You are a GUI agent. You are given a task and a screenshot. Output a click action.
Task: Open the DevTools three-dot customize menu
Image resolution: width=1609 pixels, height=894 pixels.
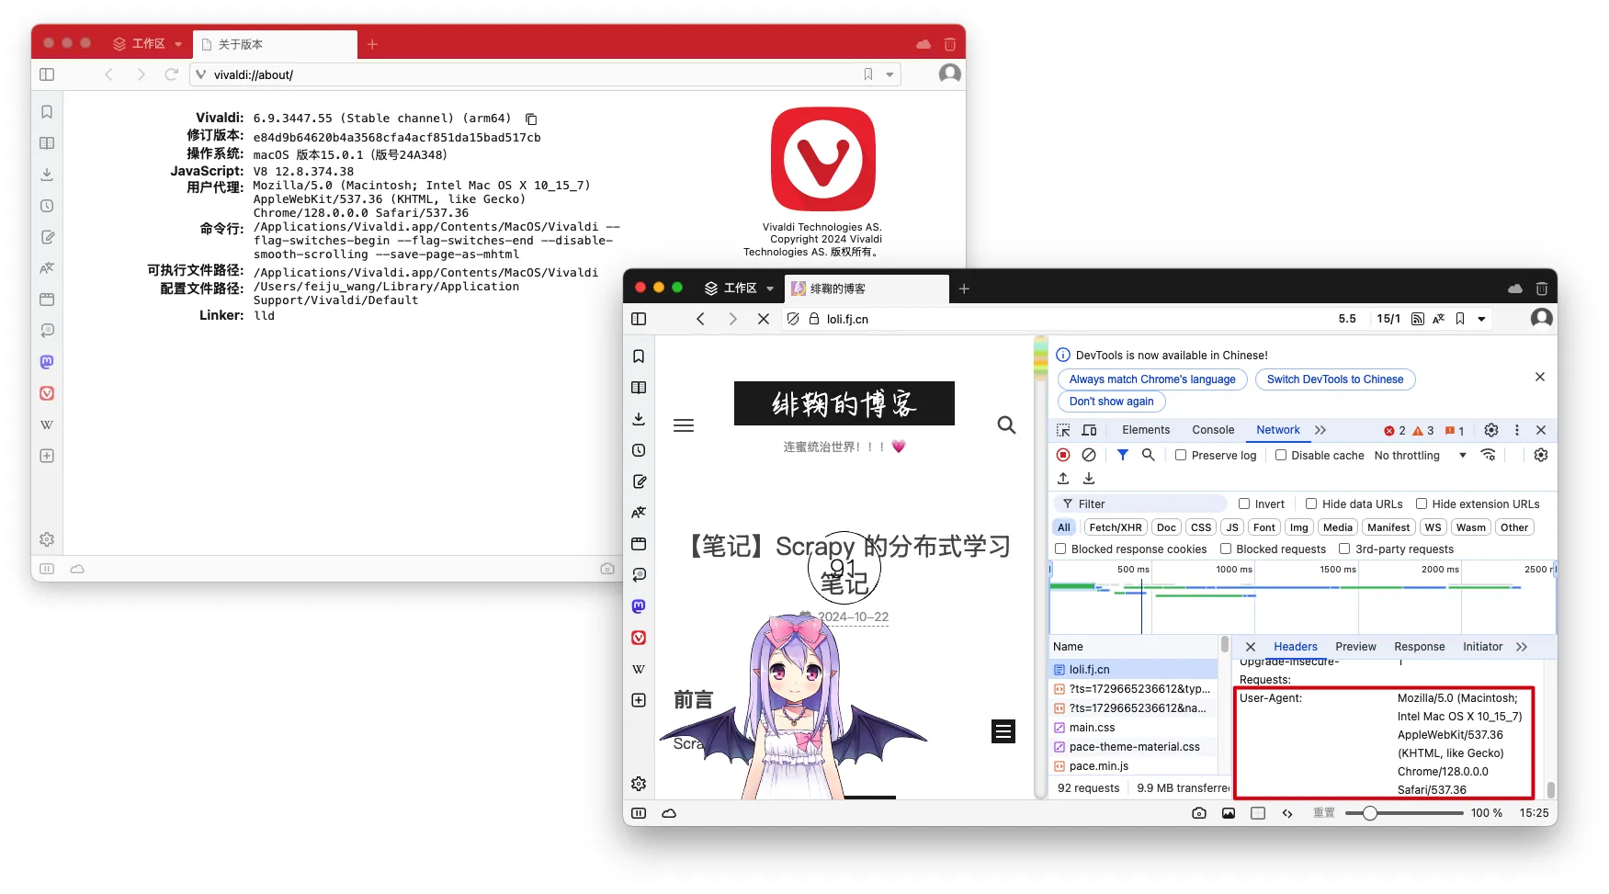(x=1517, y=430)
